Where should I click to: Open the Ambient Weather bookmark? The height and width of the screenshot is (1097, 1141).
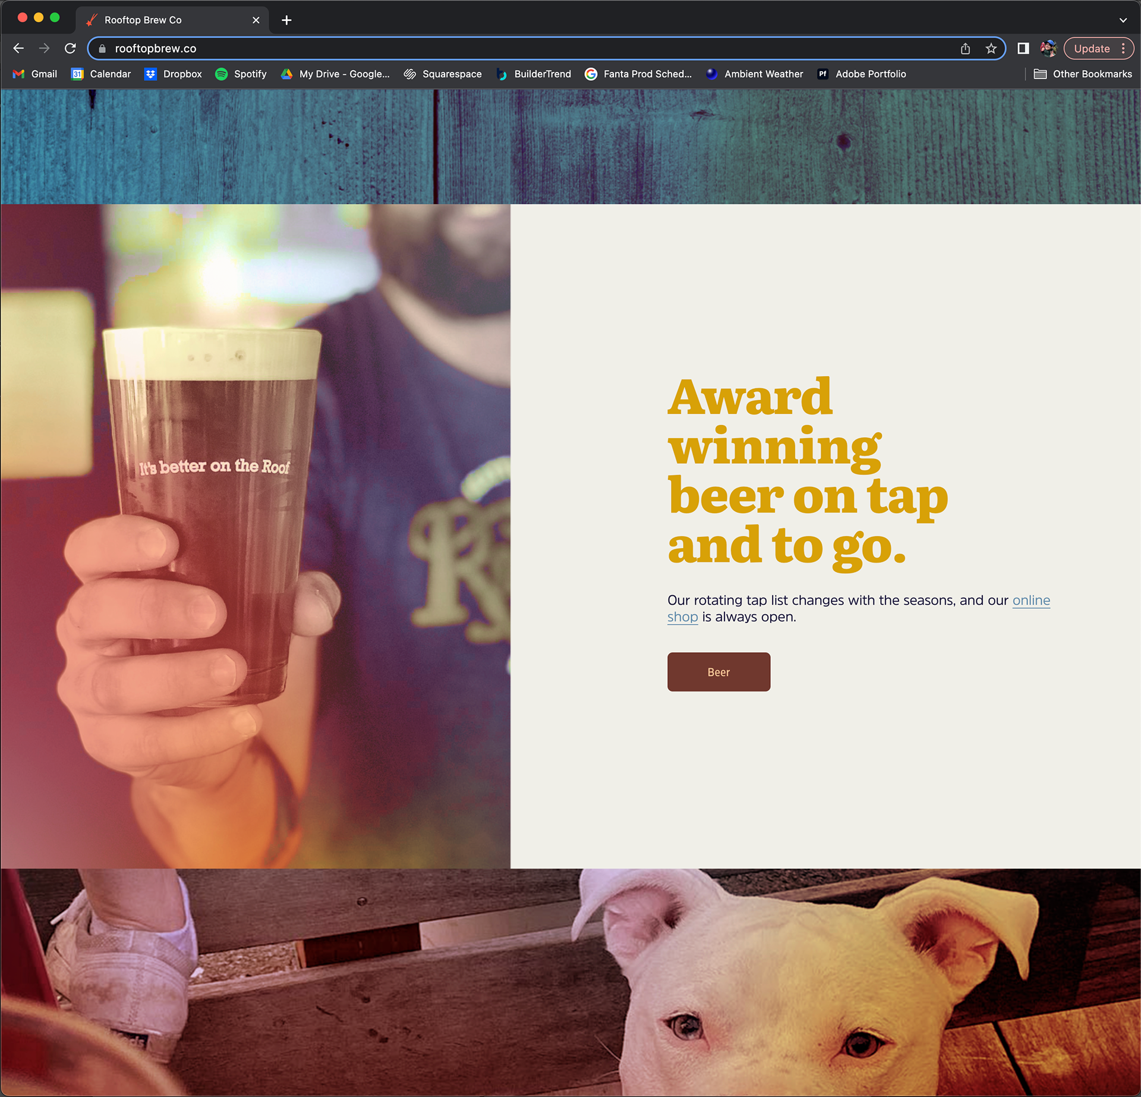[x=754, y=74]
